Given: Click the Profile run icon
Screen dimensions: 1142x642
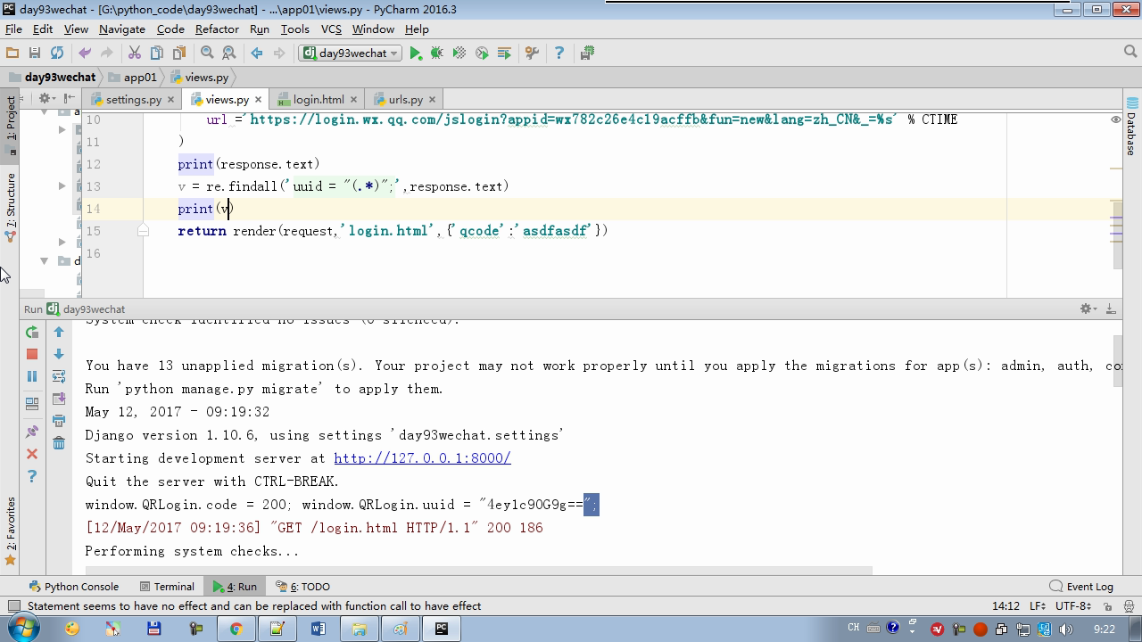Looking at the screenshot, I should pyautogui.click(x=482, y=53).
